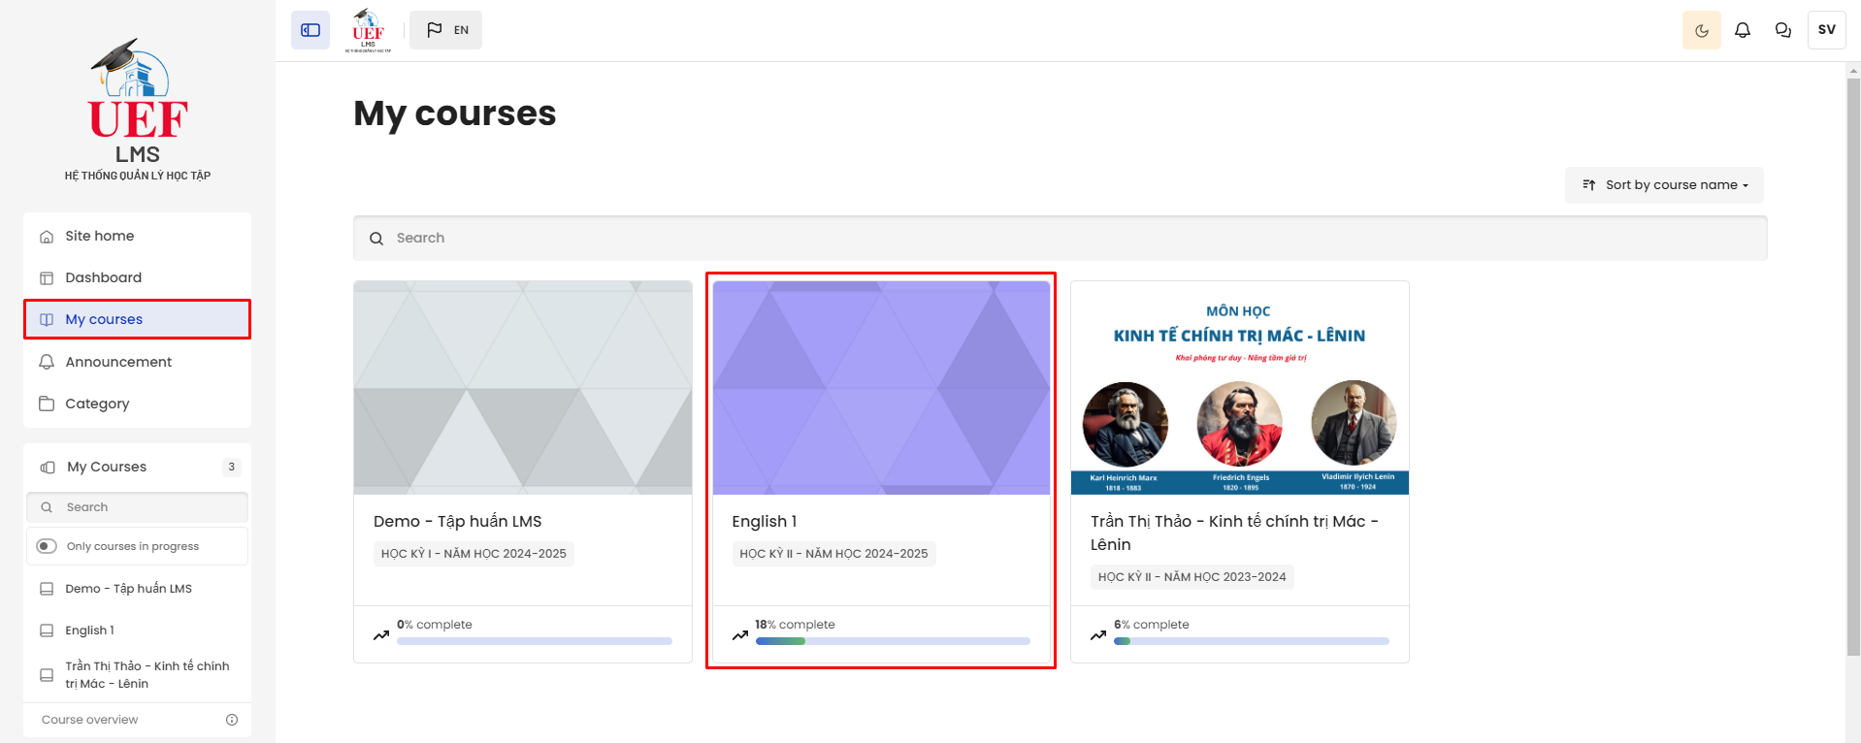Click the book icon beside sidebar English 1
Viewport: 1861px width, 743px height.
(47, 630)
